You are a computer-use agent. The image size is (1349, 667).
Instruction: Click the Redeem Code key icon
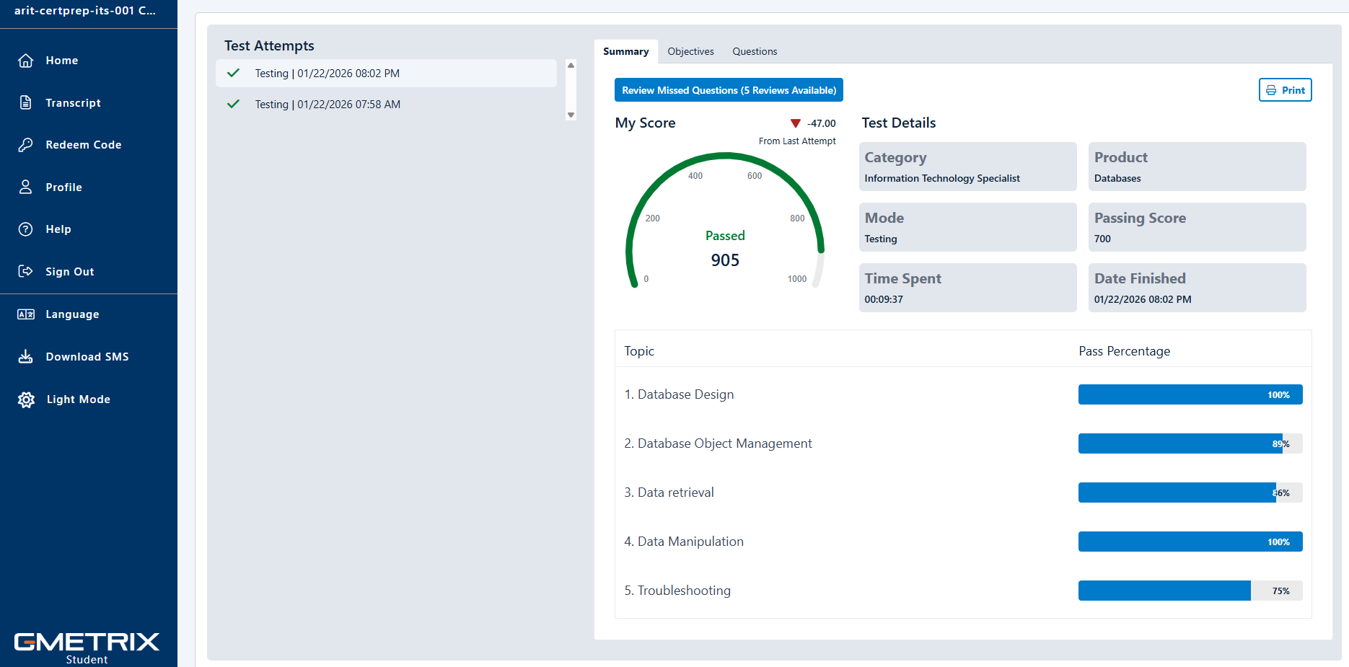click(x=26, y=145)
